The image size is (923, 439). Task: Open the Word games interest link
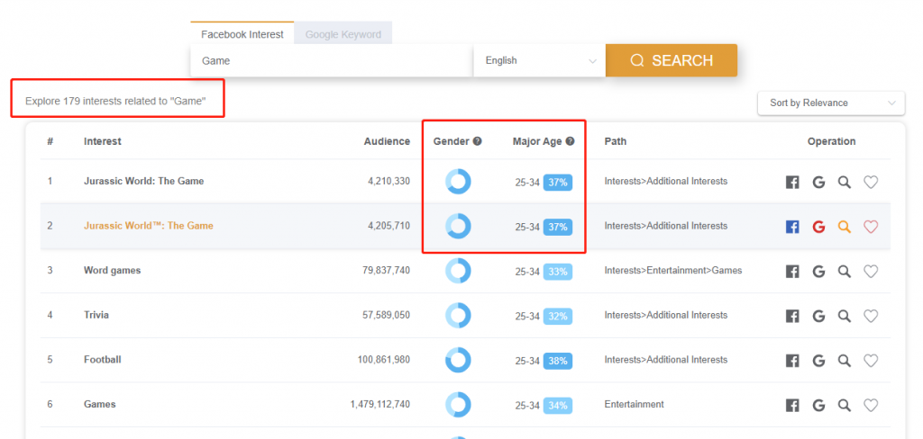[x=112, y=271]
